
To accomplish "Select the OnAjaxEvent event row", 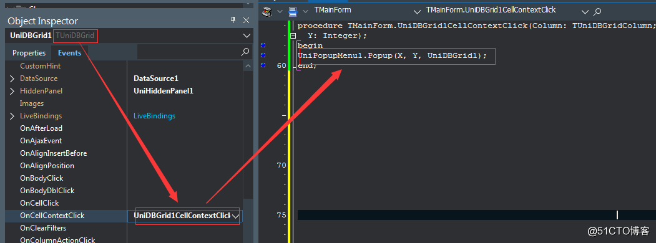I will [124, 141].
